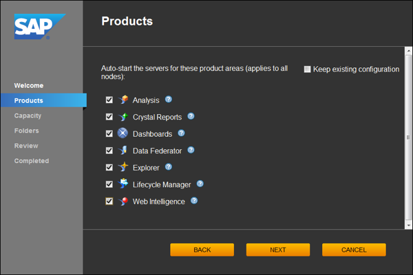The width and height of the screenshot is (413, 275).
Task: Click the Auto-start the servers instruction text
Action: click(194, 72)
